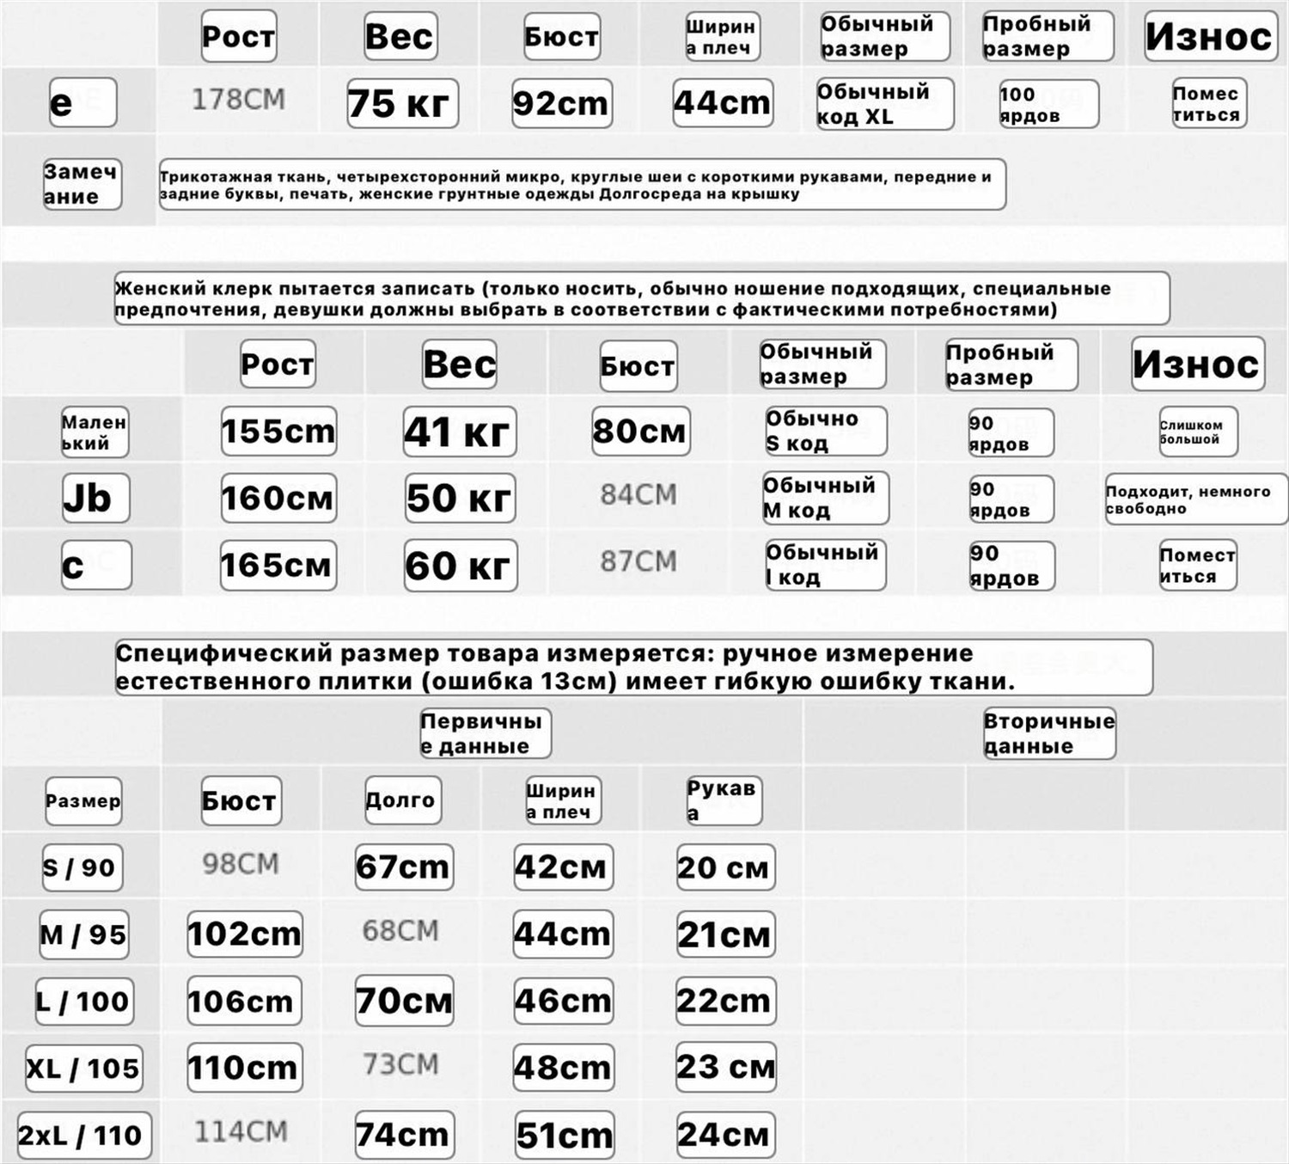This screenshot has height=1164, width=1289.
Task: Click 'Специфический размер товара' note
Action: click(x=633, y=667)
